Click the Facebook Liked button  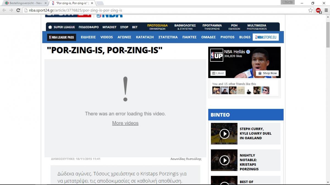coord(218,73)
